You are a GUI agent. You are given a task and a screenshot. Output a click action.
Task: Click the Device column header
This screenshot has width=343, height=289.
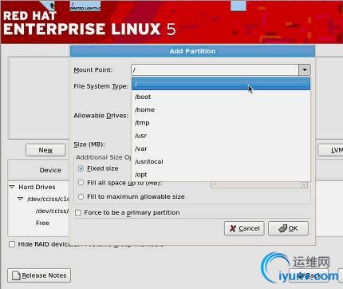pos(39,170)
